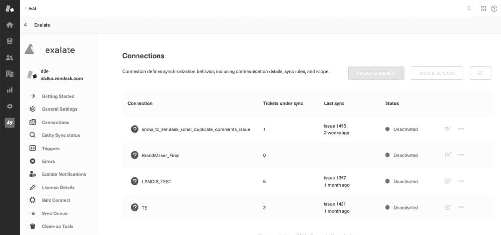Edit the TE connection

click(x=448, y=207)
